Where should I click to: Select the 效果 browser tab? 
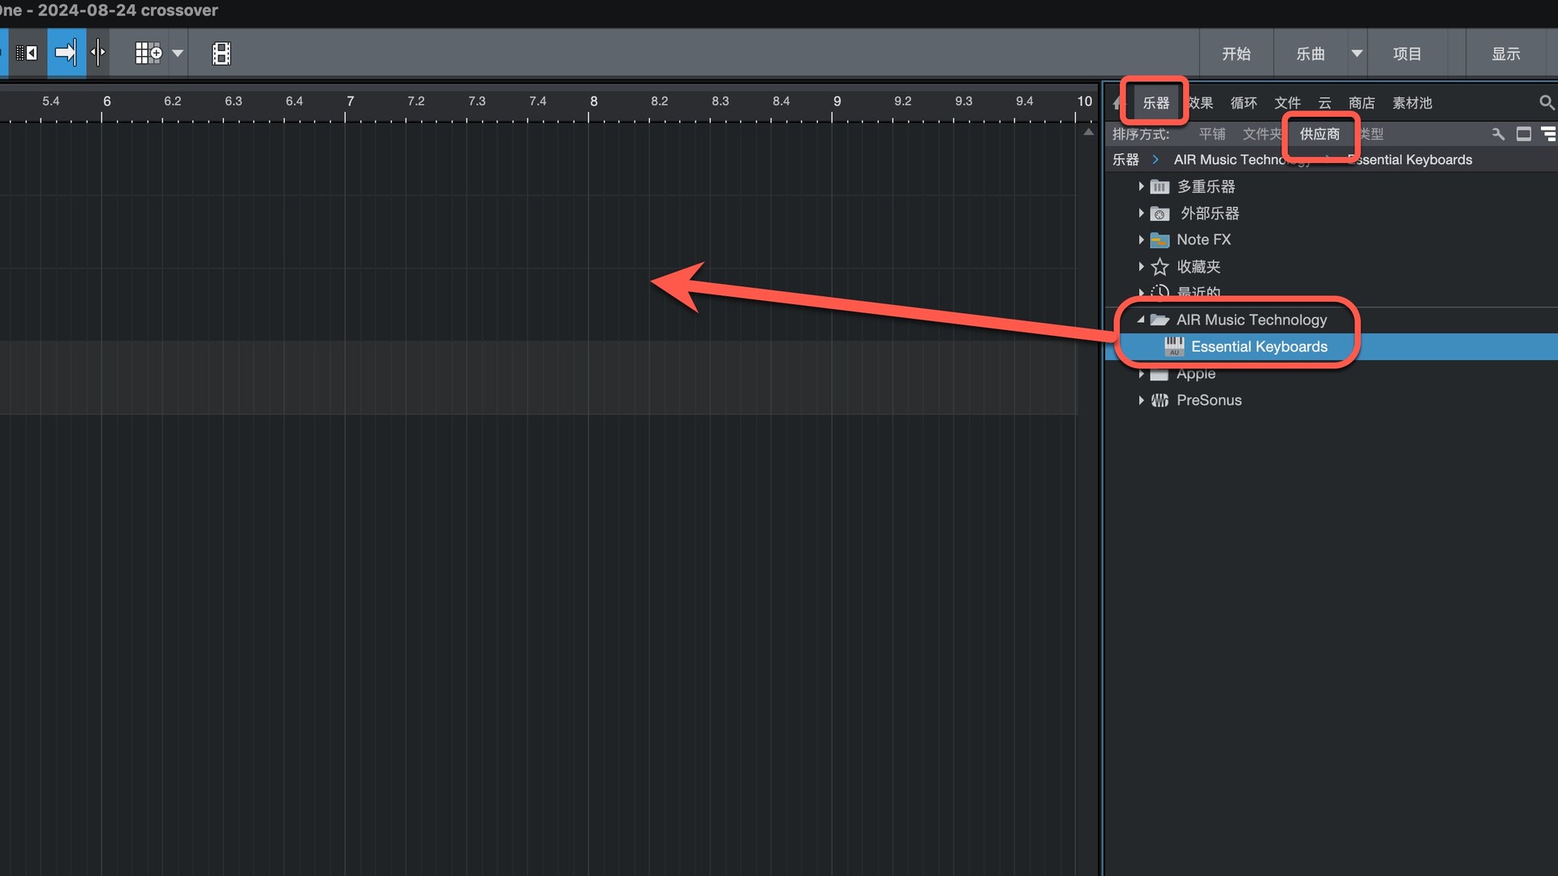click(1202, 103)
